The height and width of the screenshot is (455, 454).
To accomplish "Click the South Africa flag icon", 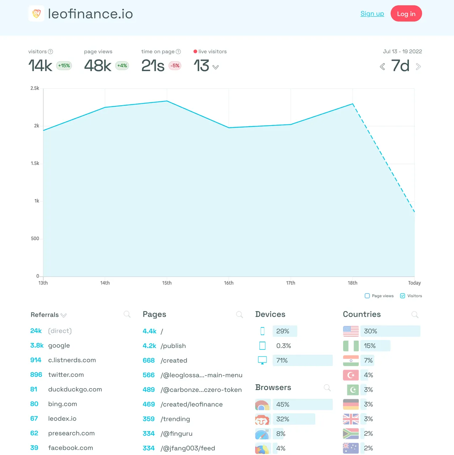I will [x=351, y=434].
